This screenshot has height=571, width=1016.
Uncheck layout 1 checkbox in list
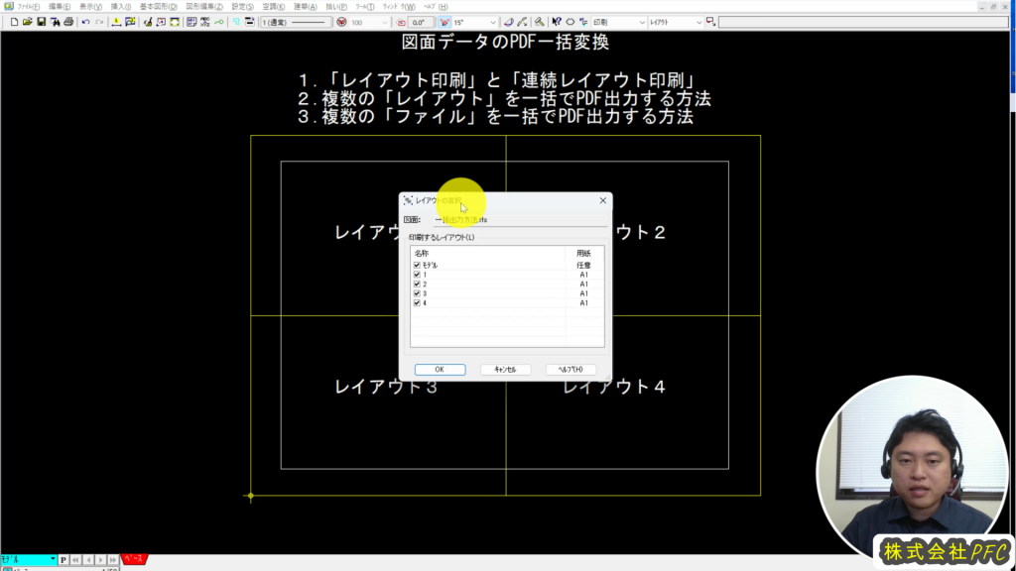click(417, 275)
